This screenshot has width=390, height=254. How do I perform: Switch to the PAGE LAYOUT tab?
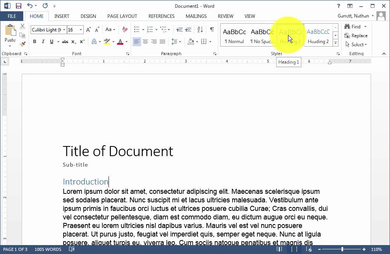[x=122, y=16]
